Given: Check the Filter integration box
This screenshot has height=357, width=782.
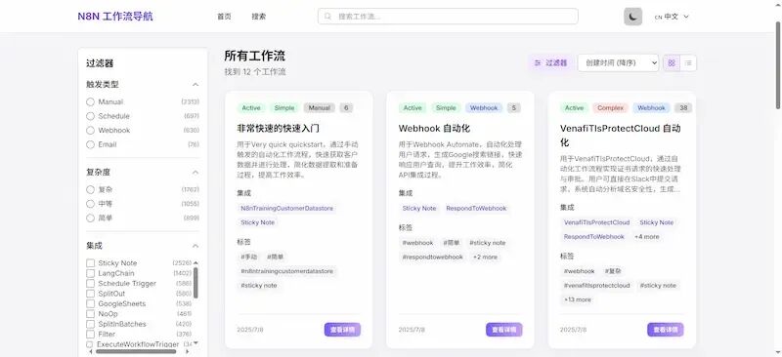Looking at the screenshot, I should tap(90, 335).
